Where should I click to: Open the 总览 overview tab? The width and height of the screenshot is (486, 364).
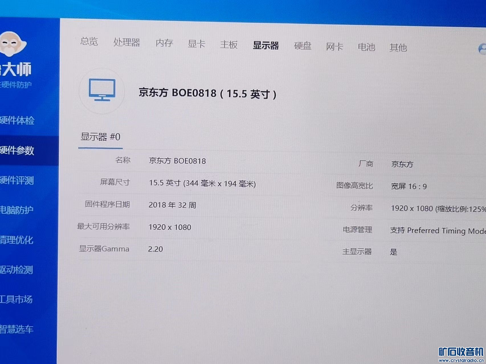pyautogui.click(x=89, y=42)
